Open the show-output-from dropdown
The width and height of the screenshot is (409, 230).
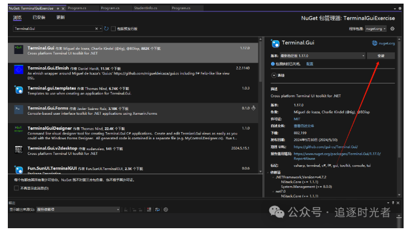coord(78,210)
